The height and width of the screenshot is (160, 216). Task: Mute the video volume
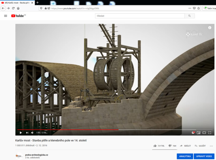pyautogui.click(x=32, y=133)
